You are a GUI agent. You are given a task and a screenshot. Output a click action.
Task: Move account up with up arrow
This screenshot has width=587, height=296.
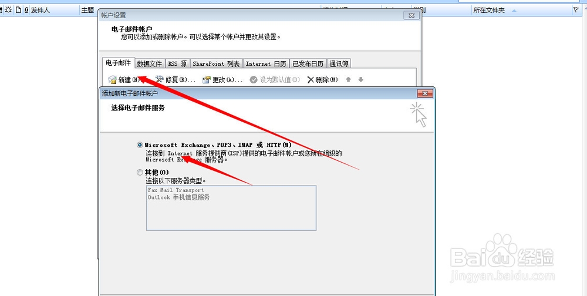[x=348, y=79]
